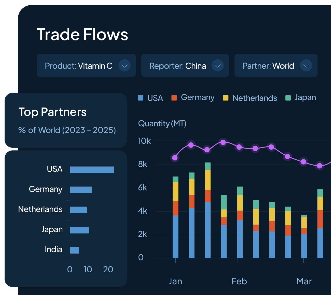Click the first purple line point in January
331x295 pixels.
point(175,158)
